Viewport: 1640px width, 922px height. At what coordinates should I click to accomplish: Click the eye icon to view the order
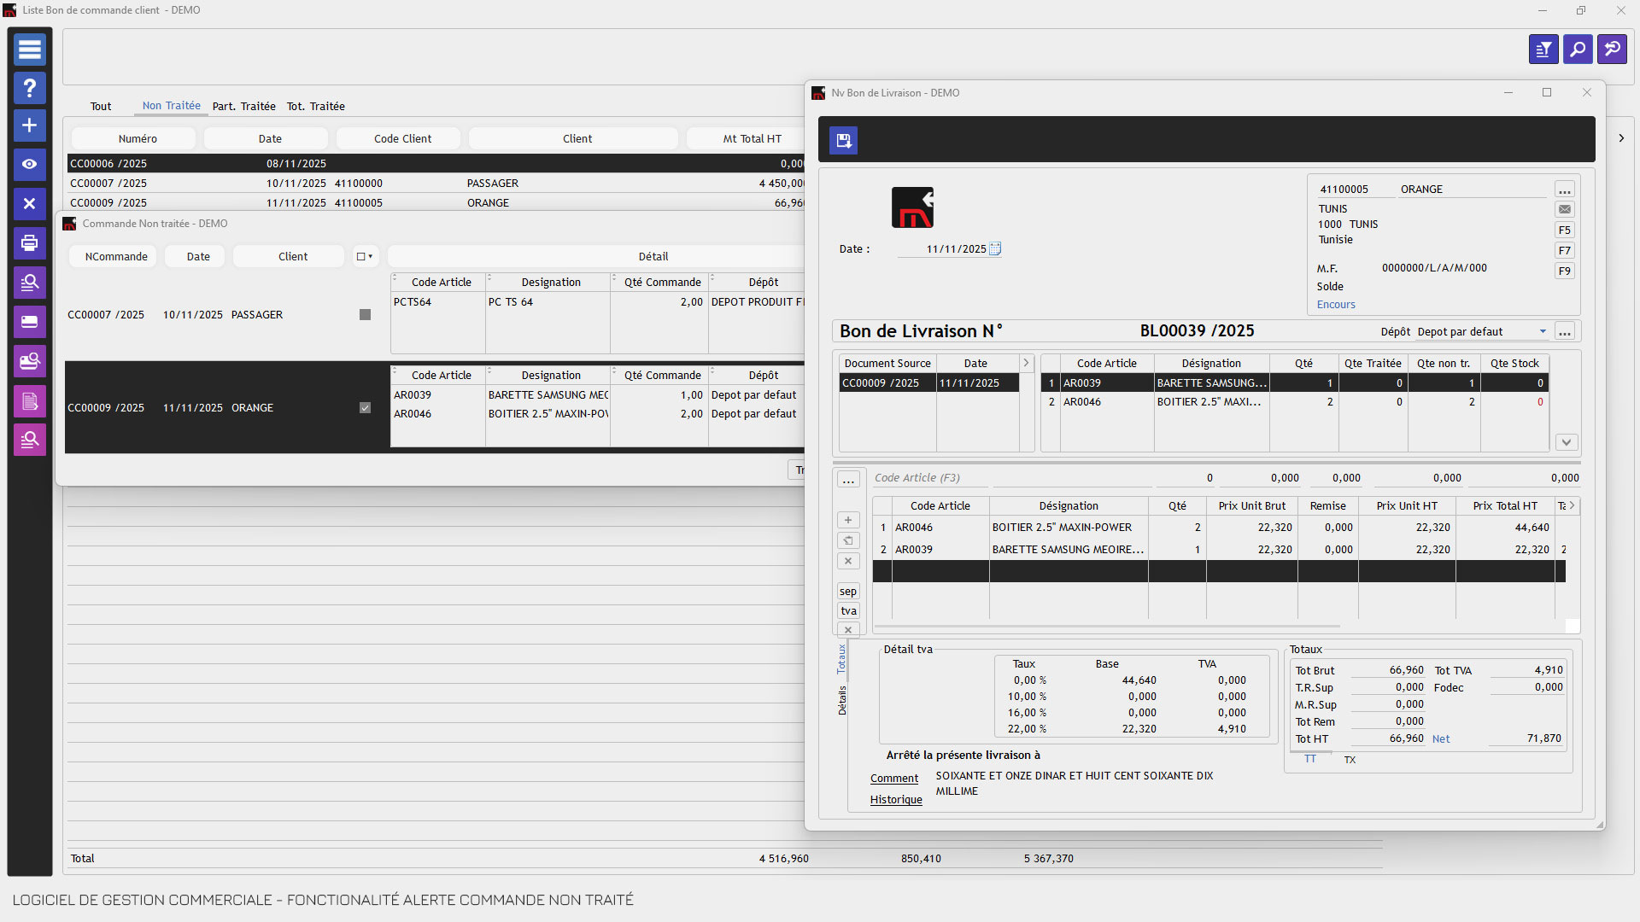29,164
